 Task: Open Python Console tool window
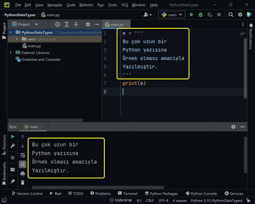201,193
